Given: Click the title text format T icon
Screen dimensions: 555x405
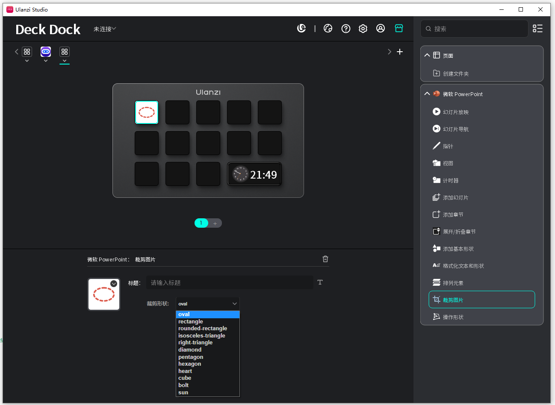Looking at the screenshot, I should click(x=320, y=282).
